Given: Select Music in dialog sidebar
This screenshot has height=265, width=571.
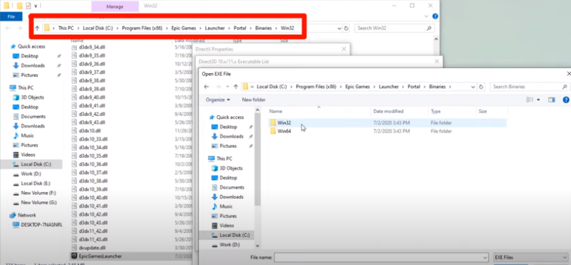Looking at the screenshot, I should pyautogui.click(x=226, y=206).
